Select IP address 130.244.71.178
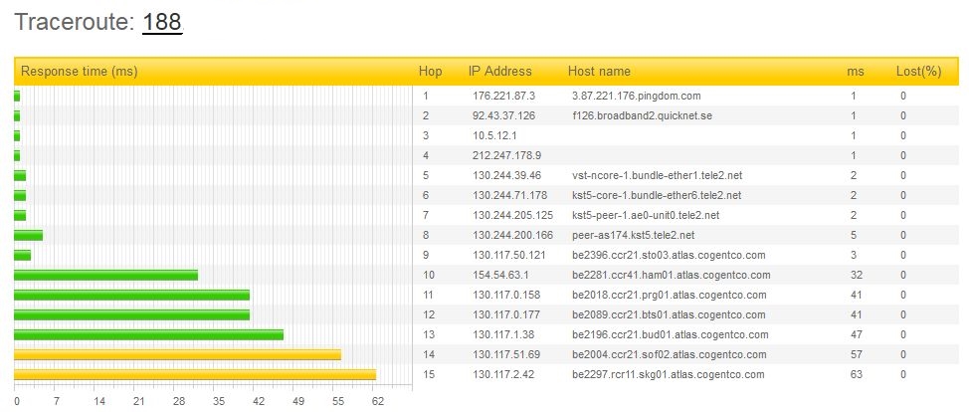This screenshot has width=969, height=412. coord(509,195)
